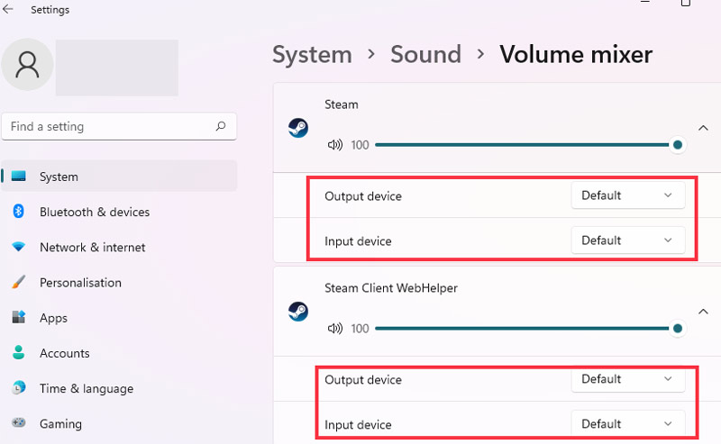Screen dimensions: 721x444
Task: Collapse the Steam section chevron
Action: [703, 128]
